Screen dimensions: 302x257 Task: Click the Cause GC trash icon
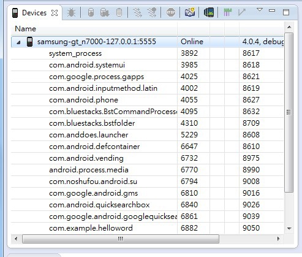pos(119,13)
